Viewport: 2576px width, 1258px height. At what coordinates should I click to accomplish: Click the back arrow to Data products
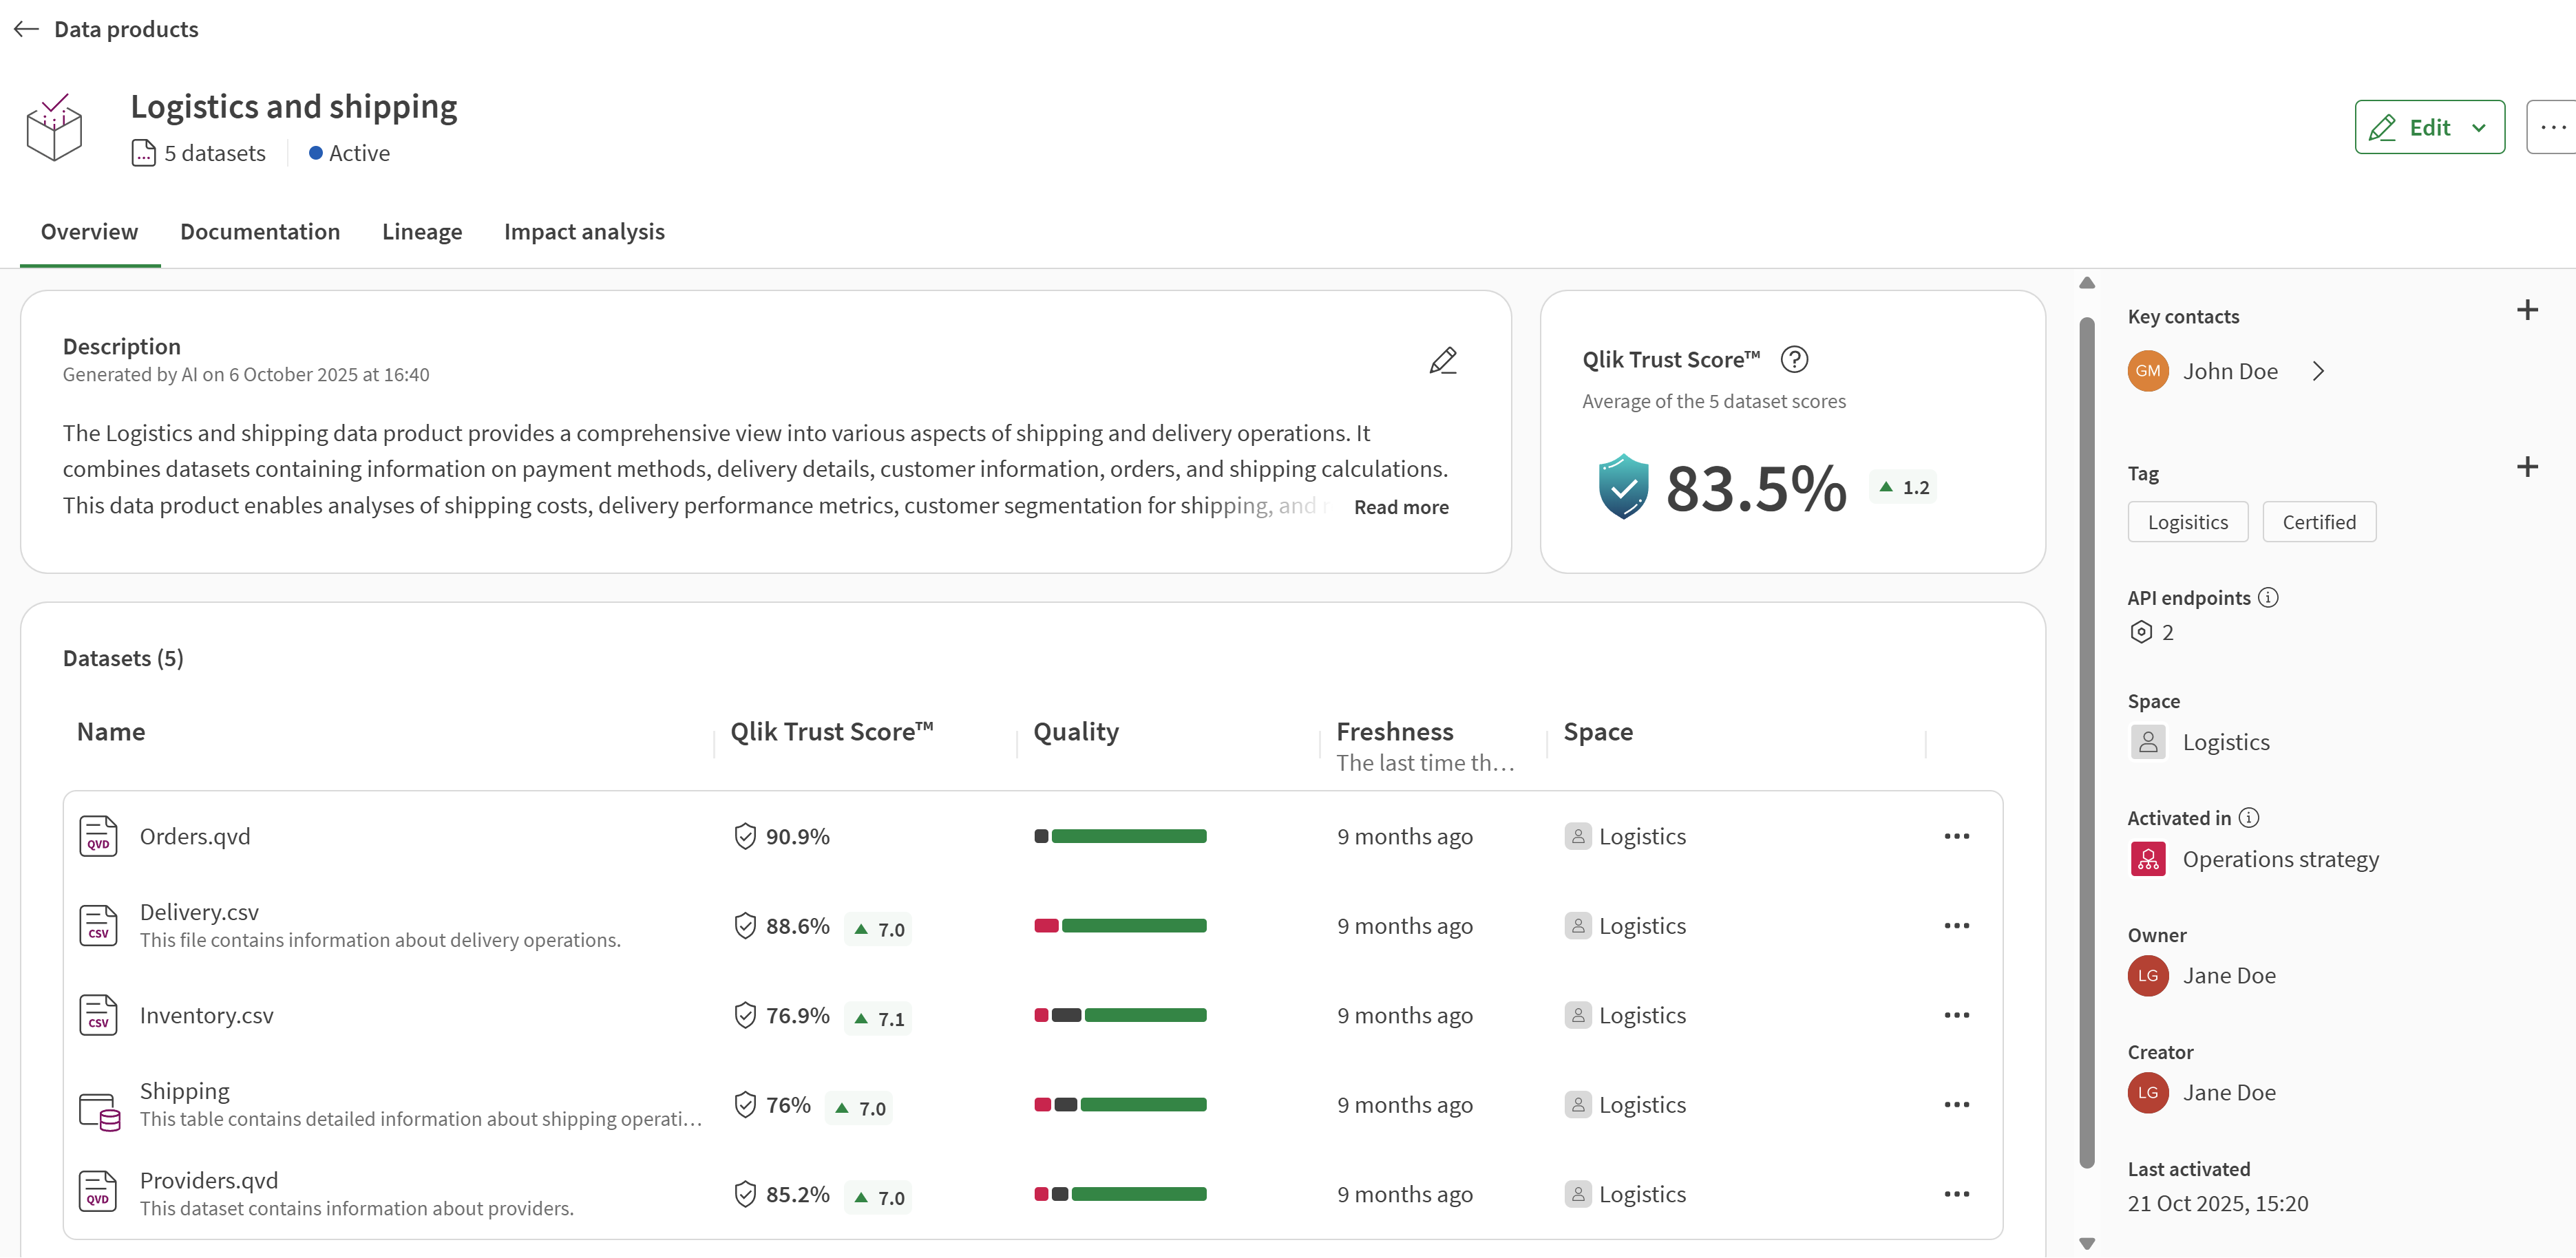coord(27,29)
